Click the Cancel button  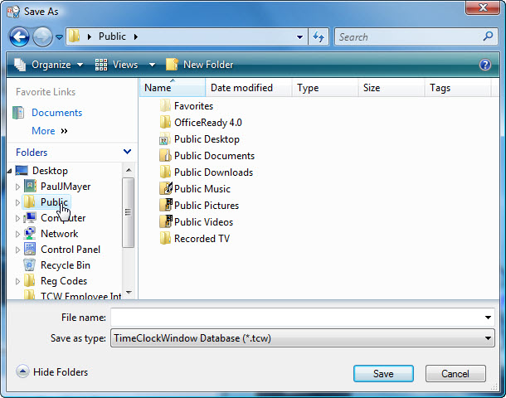(455, 374)
